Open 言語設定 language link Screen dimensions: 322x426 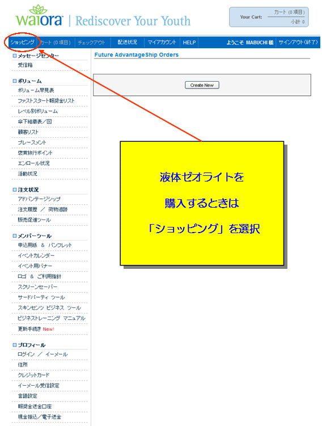(27, 396)
